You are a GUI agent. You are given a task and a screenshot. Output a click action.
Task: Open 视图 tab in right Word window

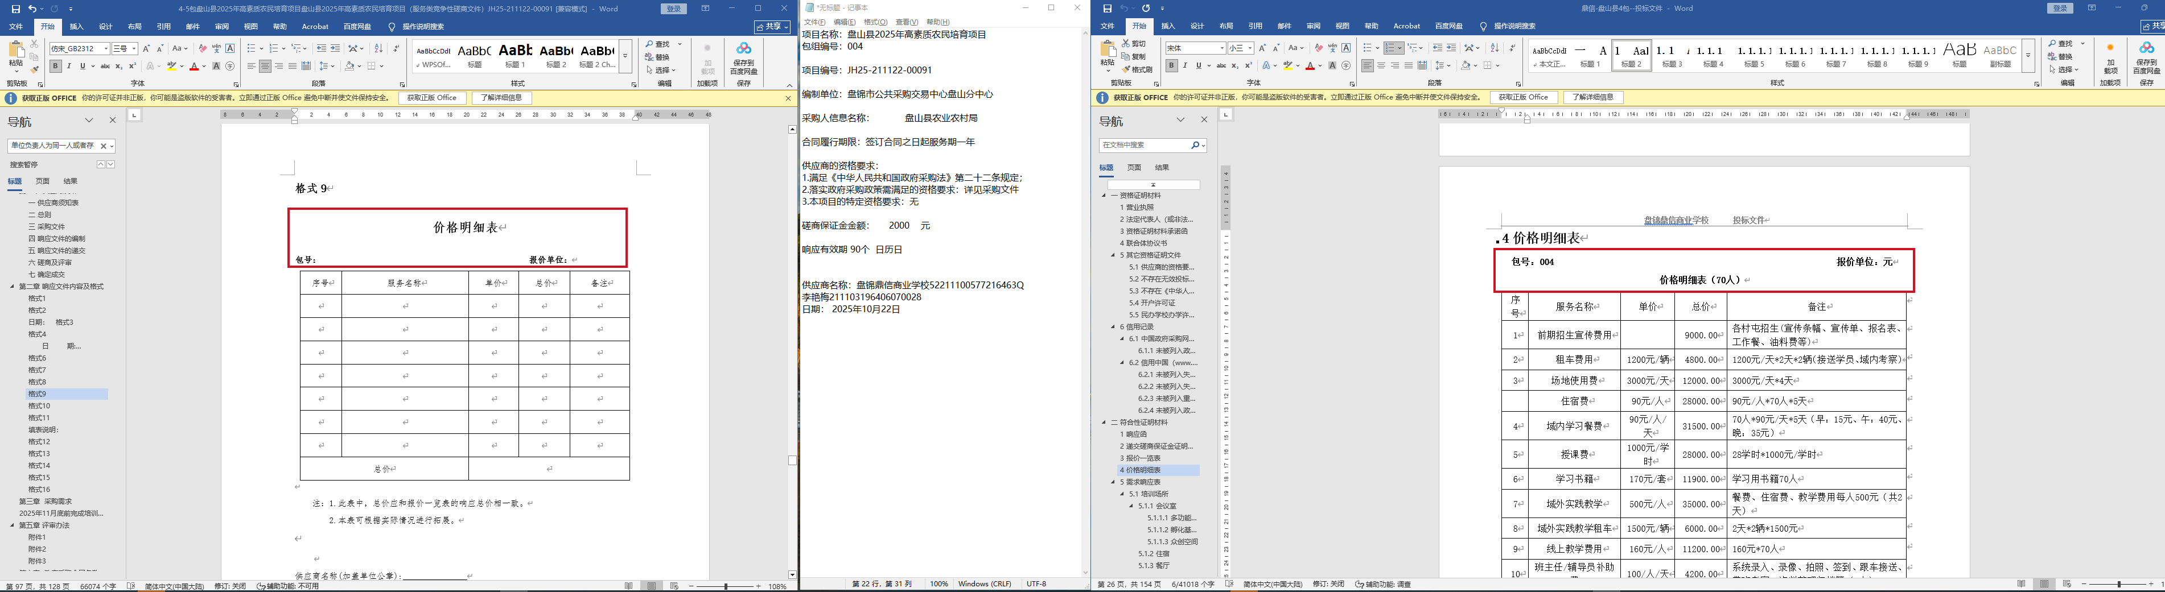(1342, 27)
